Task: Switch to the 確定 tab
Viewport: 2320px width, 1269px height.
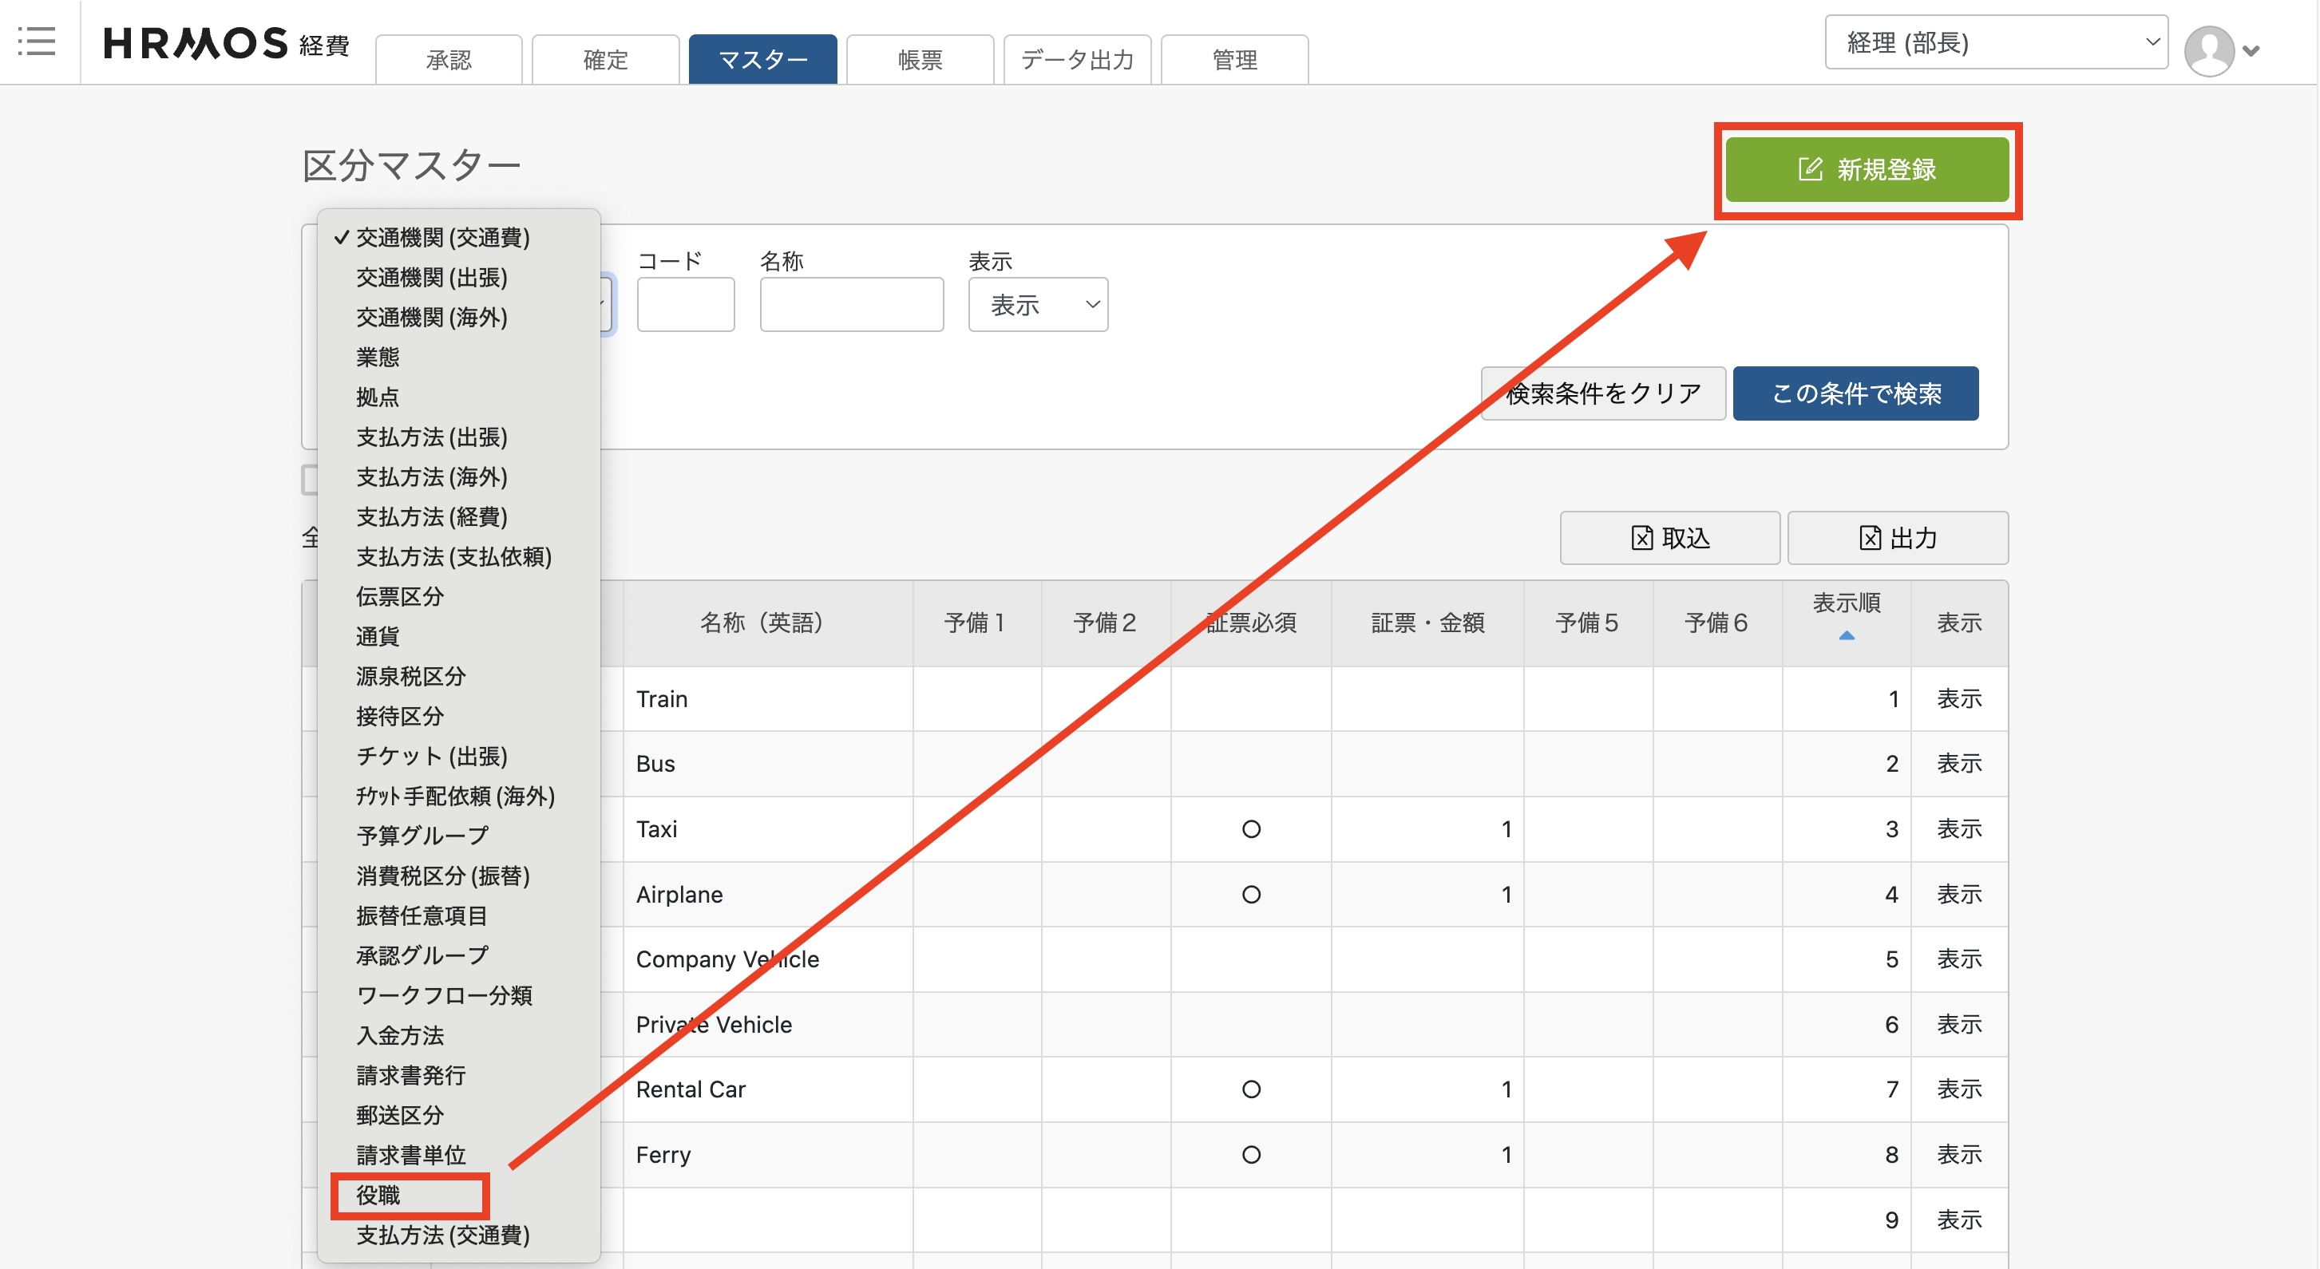Action: (605, 59)
